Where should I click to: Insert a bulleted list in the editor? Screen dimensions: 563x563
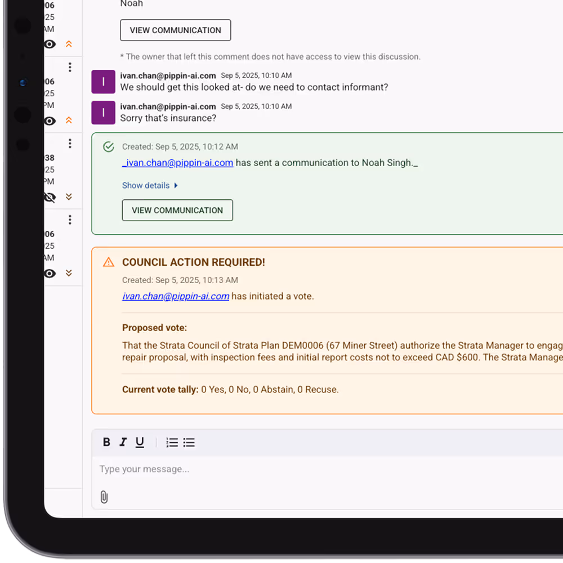189,443
